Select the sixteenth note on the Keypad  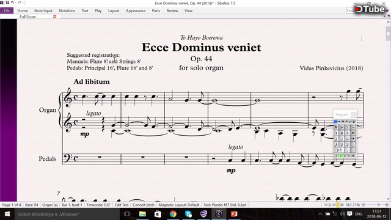pyautogui.click(x=342, y=144)
